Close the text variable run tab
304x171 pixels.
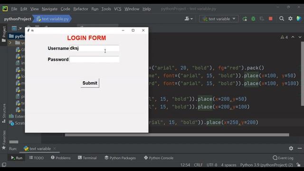55,149
